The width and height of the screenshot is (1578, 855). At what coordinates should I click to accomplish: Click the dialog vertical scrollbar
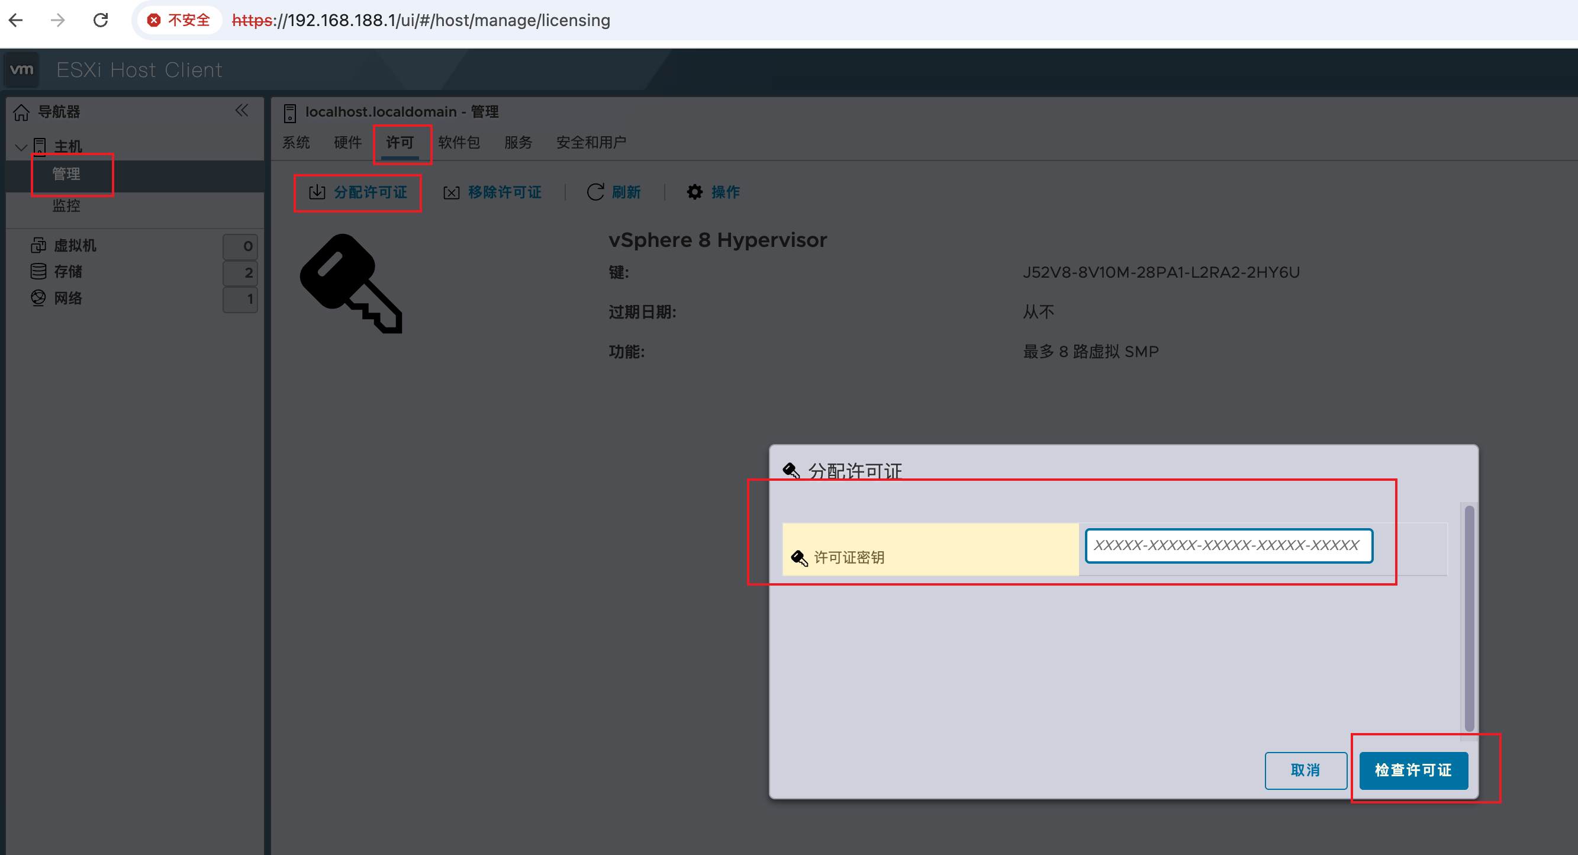coord(1469,618)
